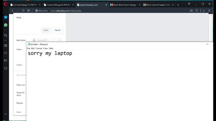Open a new tab with plus button
The height and width of the screenshot is (121, 216).
click(178, 5)
